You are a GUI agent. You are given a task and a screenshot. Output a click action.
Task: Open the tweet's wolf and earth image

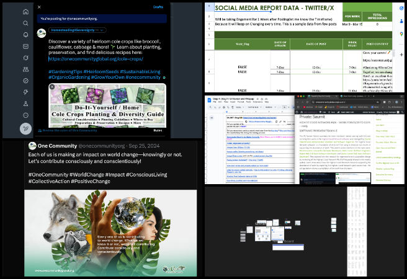(110, 233)
